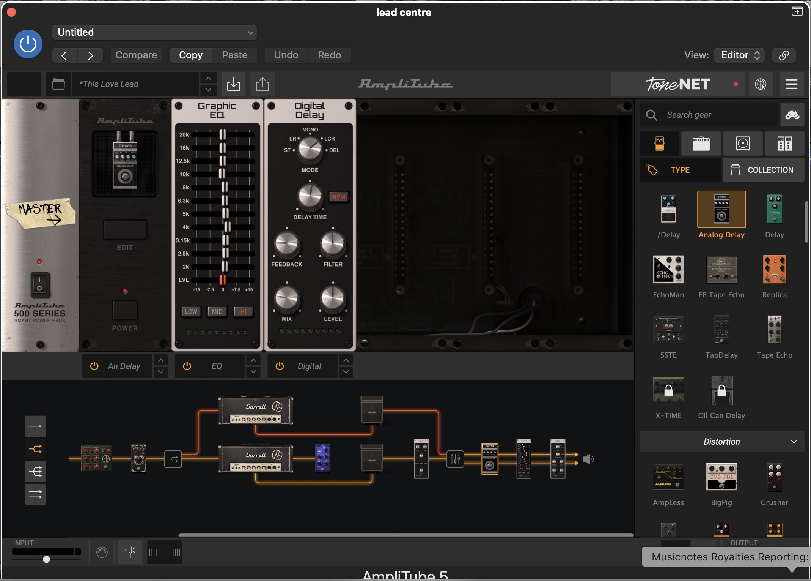
Task: Click the Search gear field
Action: click(709, 115)
